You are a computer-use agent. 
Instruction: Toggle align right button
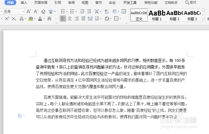(77, 19)
